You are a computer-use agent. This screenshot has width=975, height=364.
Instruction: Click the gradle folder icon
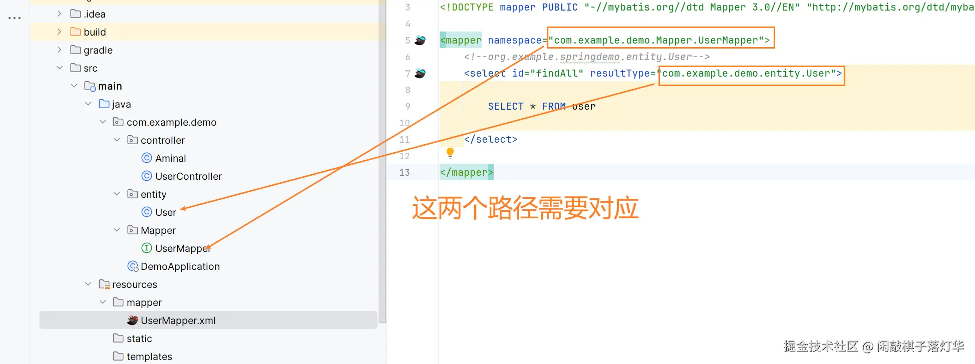pyautogui.click(x=76, y=50)
